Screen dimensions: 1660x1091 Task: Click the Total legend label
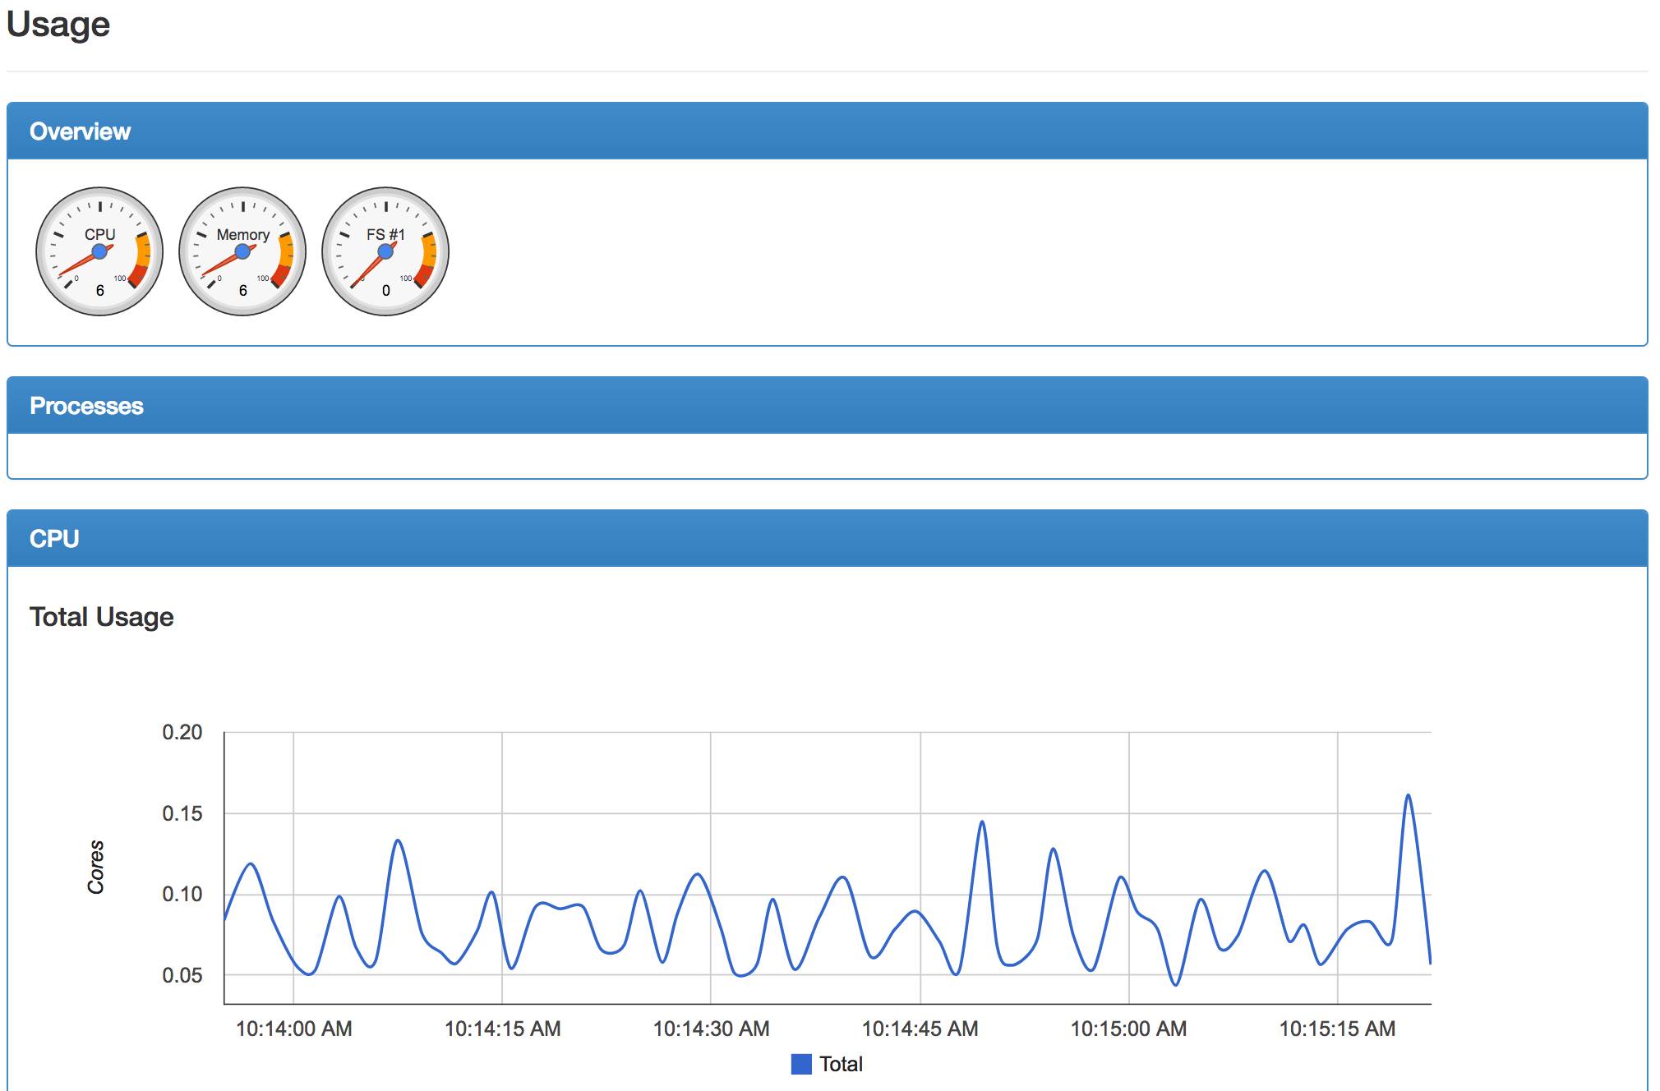point(841,1064)
